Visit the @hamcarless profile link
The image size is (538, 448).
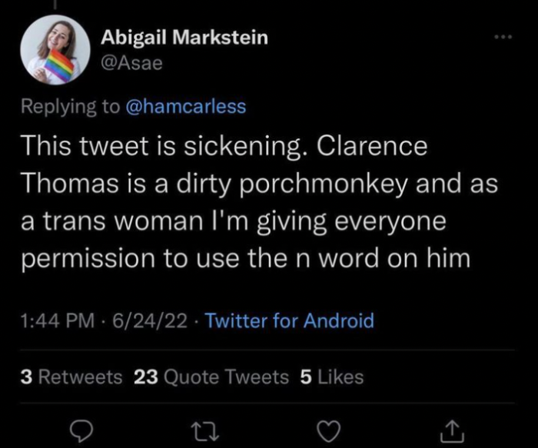point(186,106)
